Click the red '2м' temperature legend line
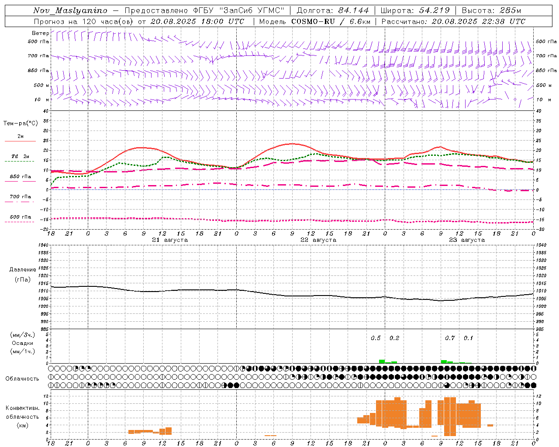This screenshot has width=559, height=447. pyautogui.click(x=21, y=141)
